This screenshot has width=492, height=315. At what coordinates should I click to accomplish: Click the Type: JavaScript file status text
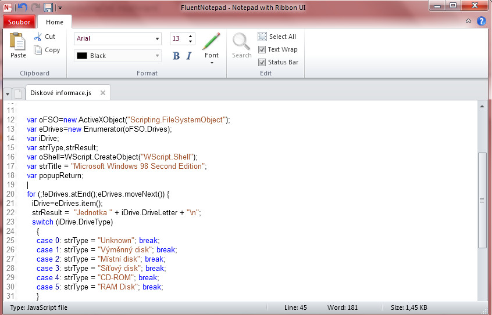click(38, 307)
